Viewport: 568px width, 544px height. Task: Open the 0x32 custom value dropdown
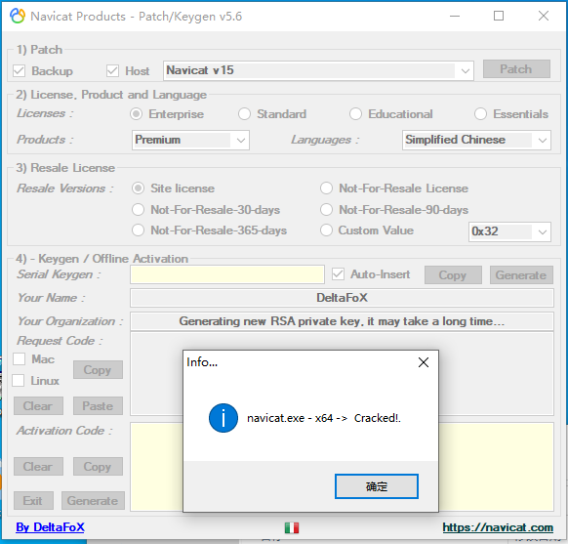[x=509, y=231]
